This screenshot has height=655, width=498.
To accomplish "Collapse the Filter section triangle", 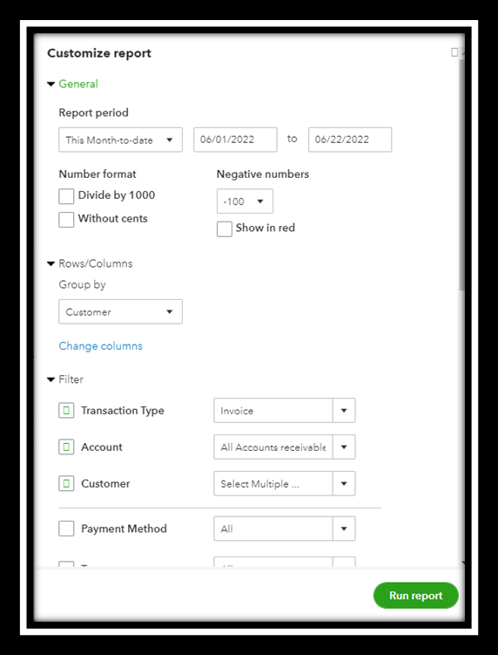I will [50, 379].
